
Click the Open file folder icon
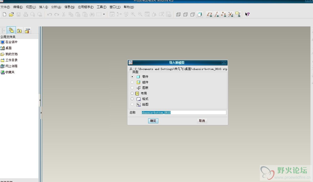pyautogui.click(x=11, y=14)
